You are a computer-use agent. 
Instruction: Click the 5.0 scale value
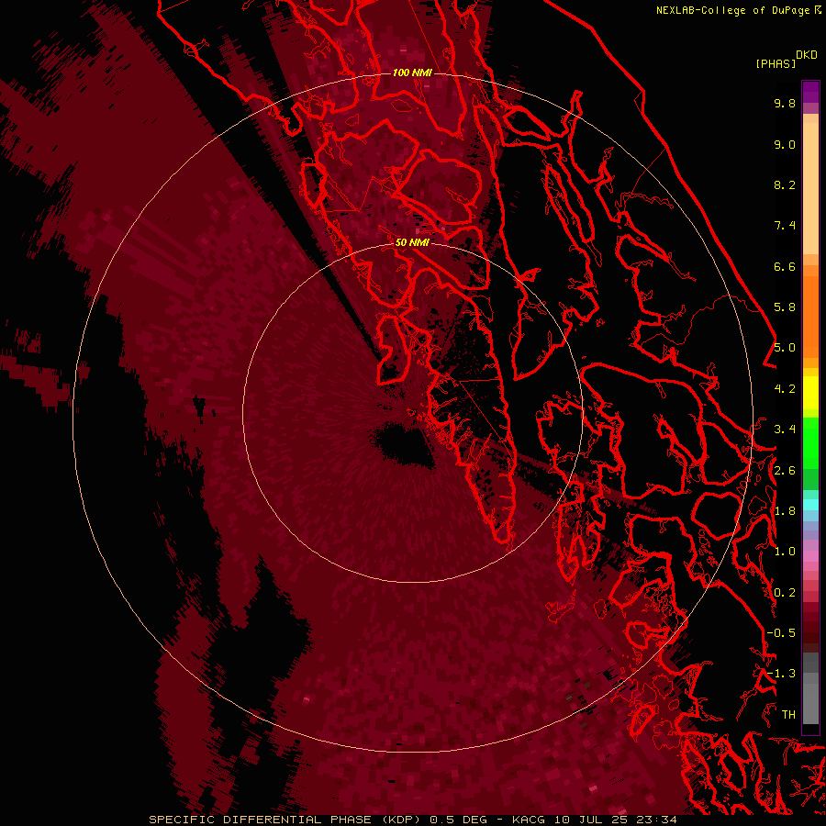tap(785, 348)
